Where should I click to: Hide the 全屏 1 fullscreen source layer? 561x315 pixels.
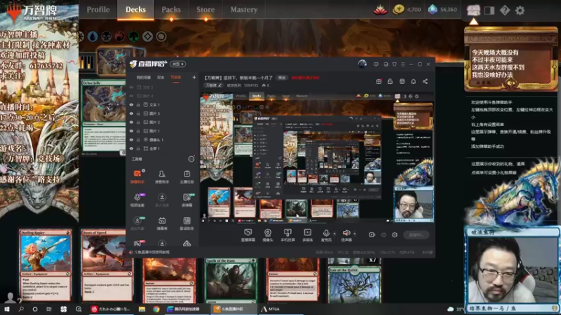pos(131,148)
